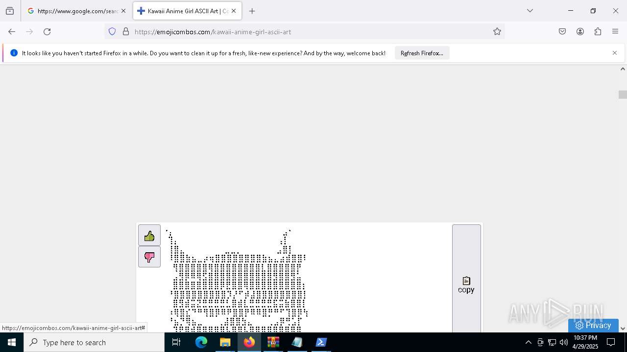Open a new tab
This screenshot has height=352, width=627.
tap(252, 11)
